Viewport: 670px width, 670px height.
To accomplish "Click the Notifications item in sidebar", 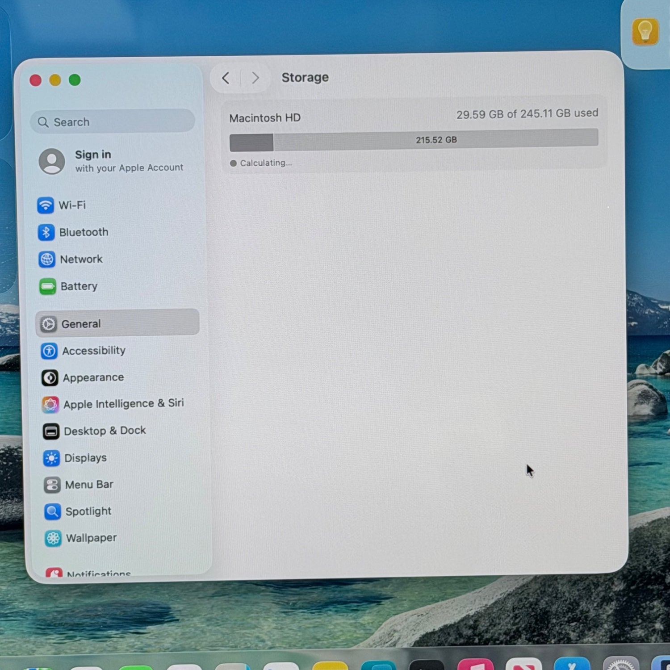I will [98, 572].
